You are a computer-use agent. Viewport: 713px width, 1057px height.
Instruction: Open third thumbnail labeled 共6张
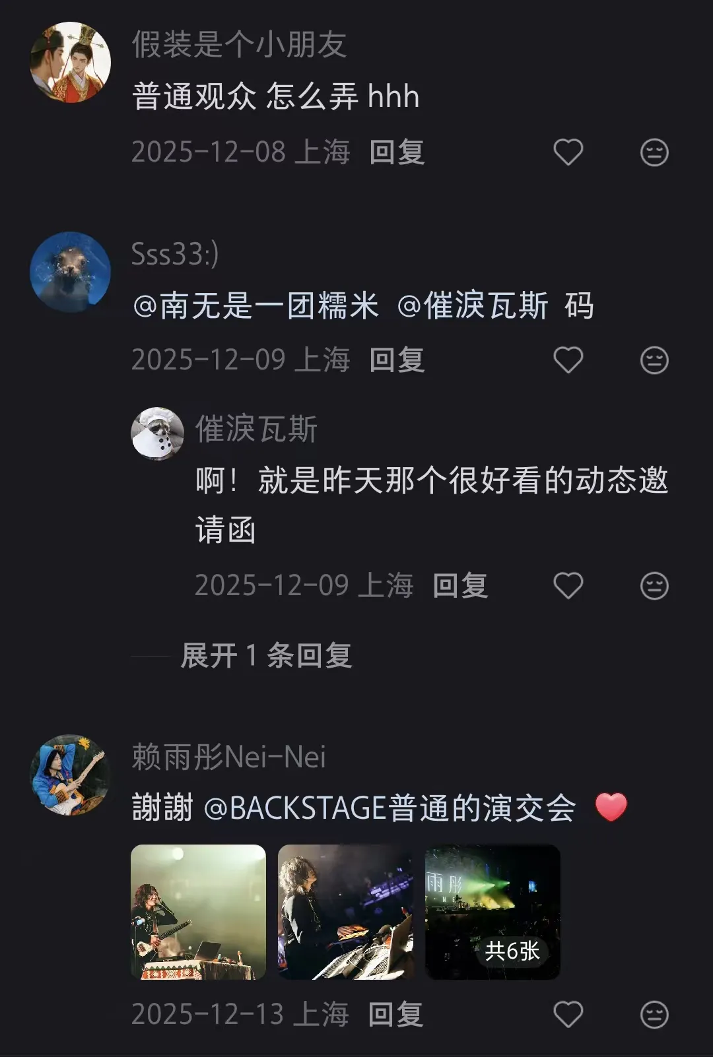pyautogui.click(x=492, y=912)
